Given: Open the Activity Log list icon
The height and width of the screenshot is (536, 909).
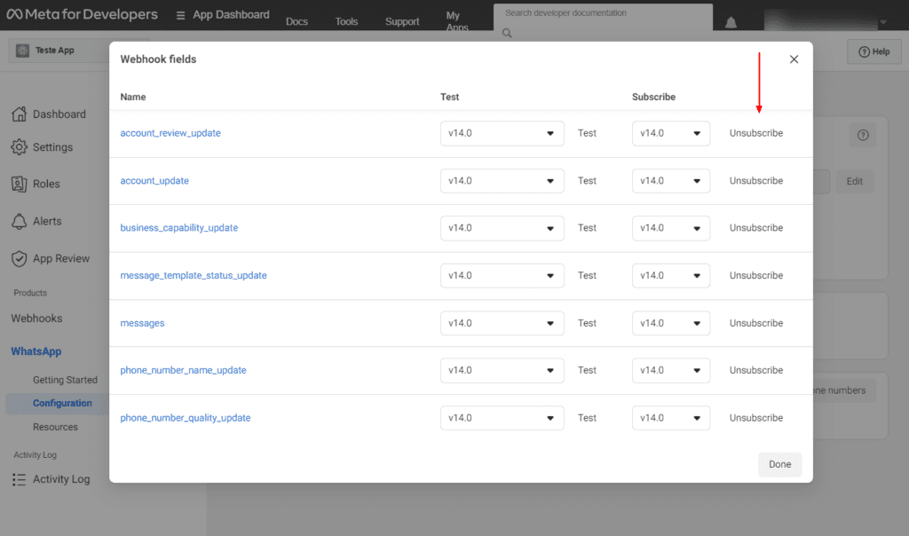Looking at the screenshot, I should point(19,479).
